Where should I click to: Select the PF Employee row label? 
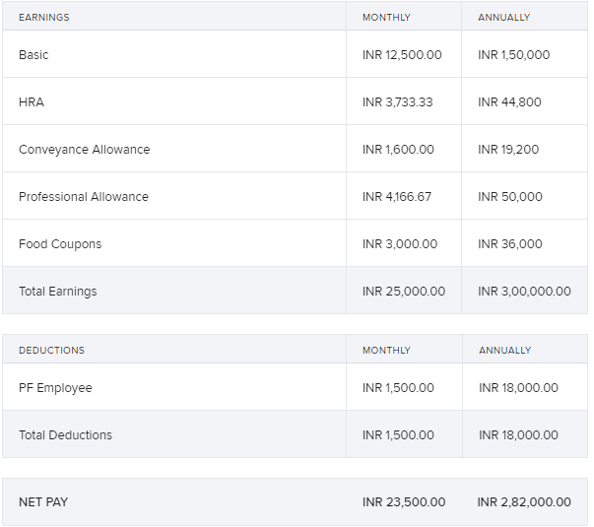(55, 388)
